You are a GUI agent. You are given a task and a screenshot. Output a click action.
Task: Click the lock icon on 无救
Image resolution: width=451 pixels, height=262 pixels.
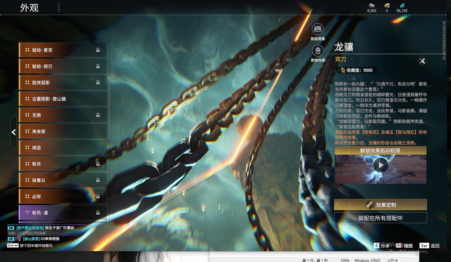(98, 115)
